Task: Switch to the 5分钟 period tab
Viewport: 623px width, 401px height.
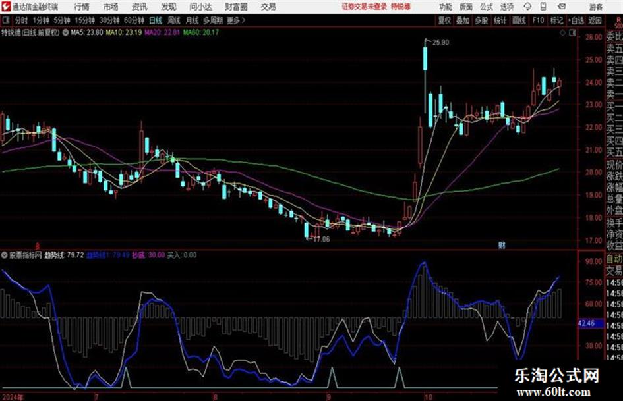Action: tap(62, 20)
